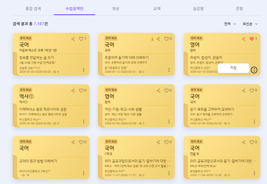Share the 전출 후 국어 card

pyautogui.click(x=244, y=142)
